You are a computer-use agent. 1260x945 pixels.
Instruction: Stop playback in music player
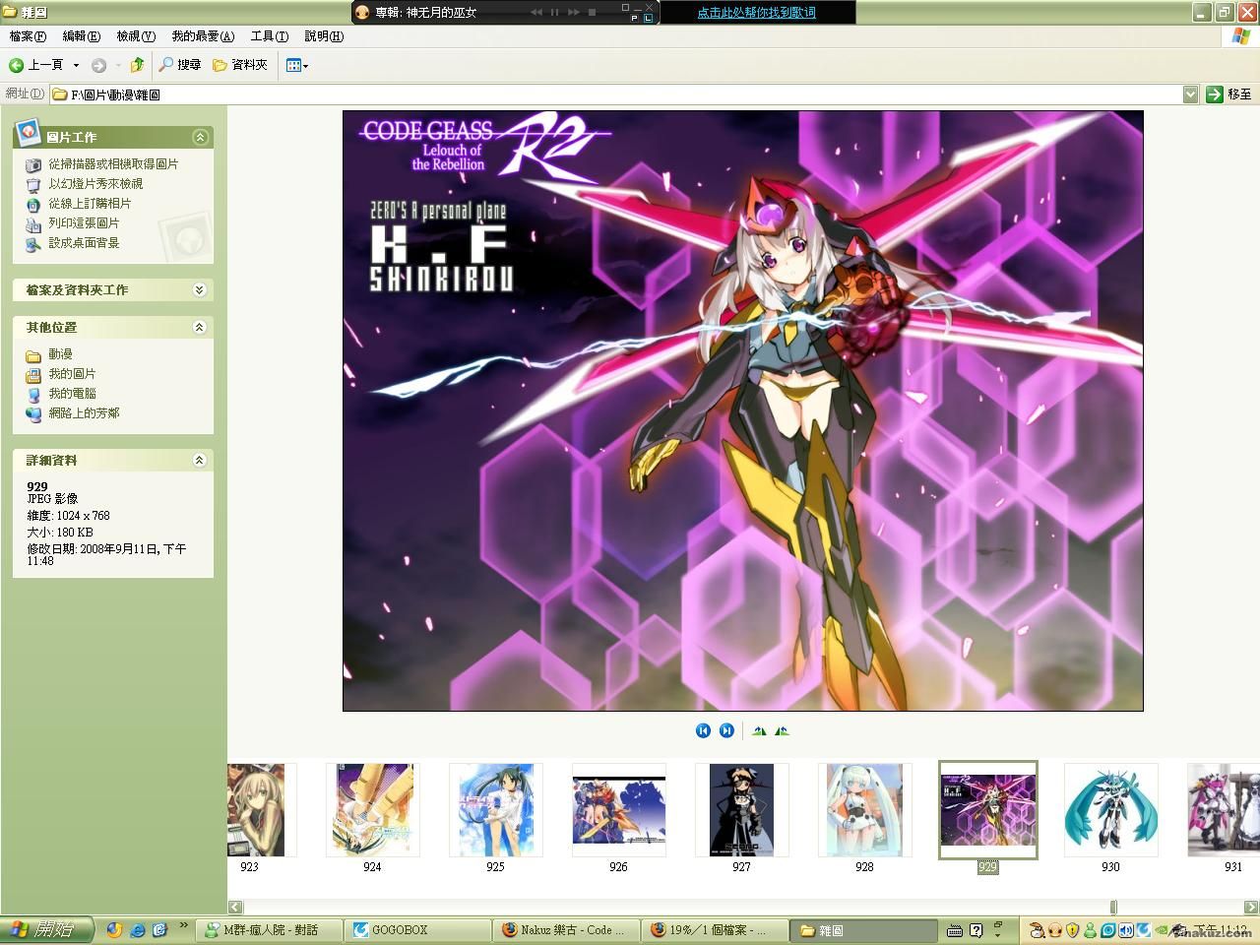tap(592, 12)
